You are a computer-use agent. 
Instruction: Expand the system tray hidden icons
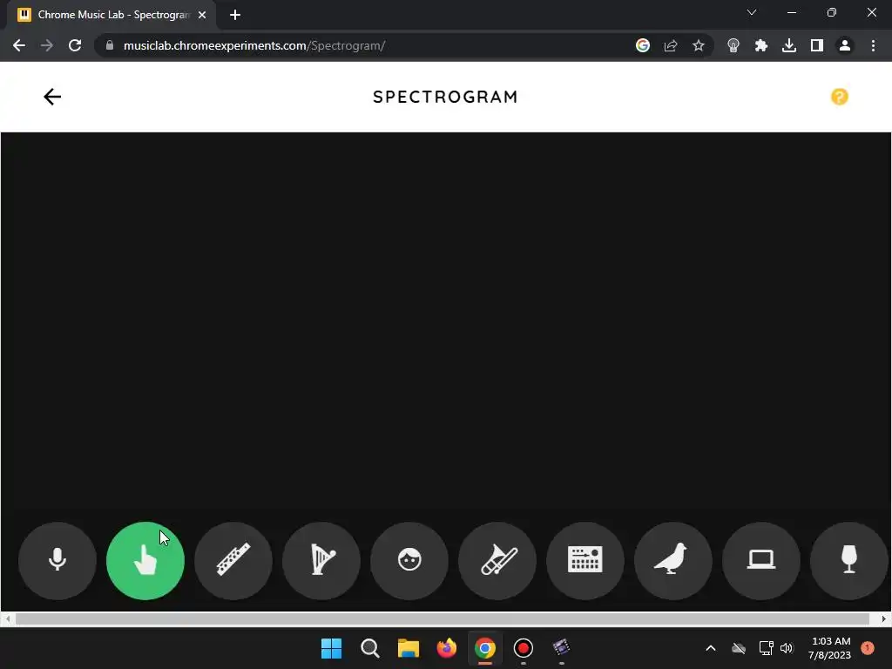(711, 648)
